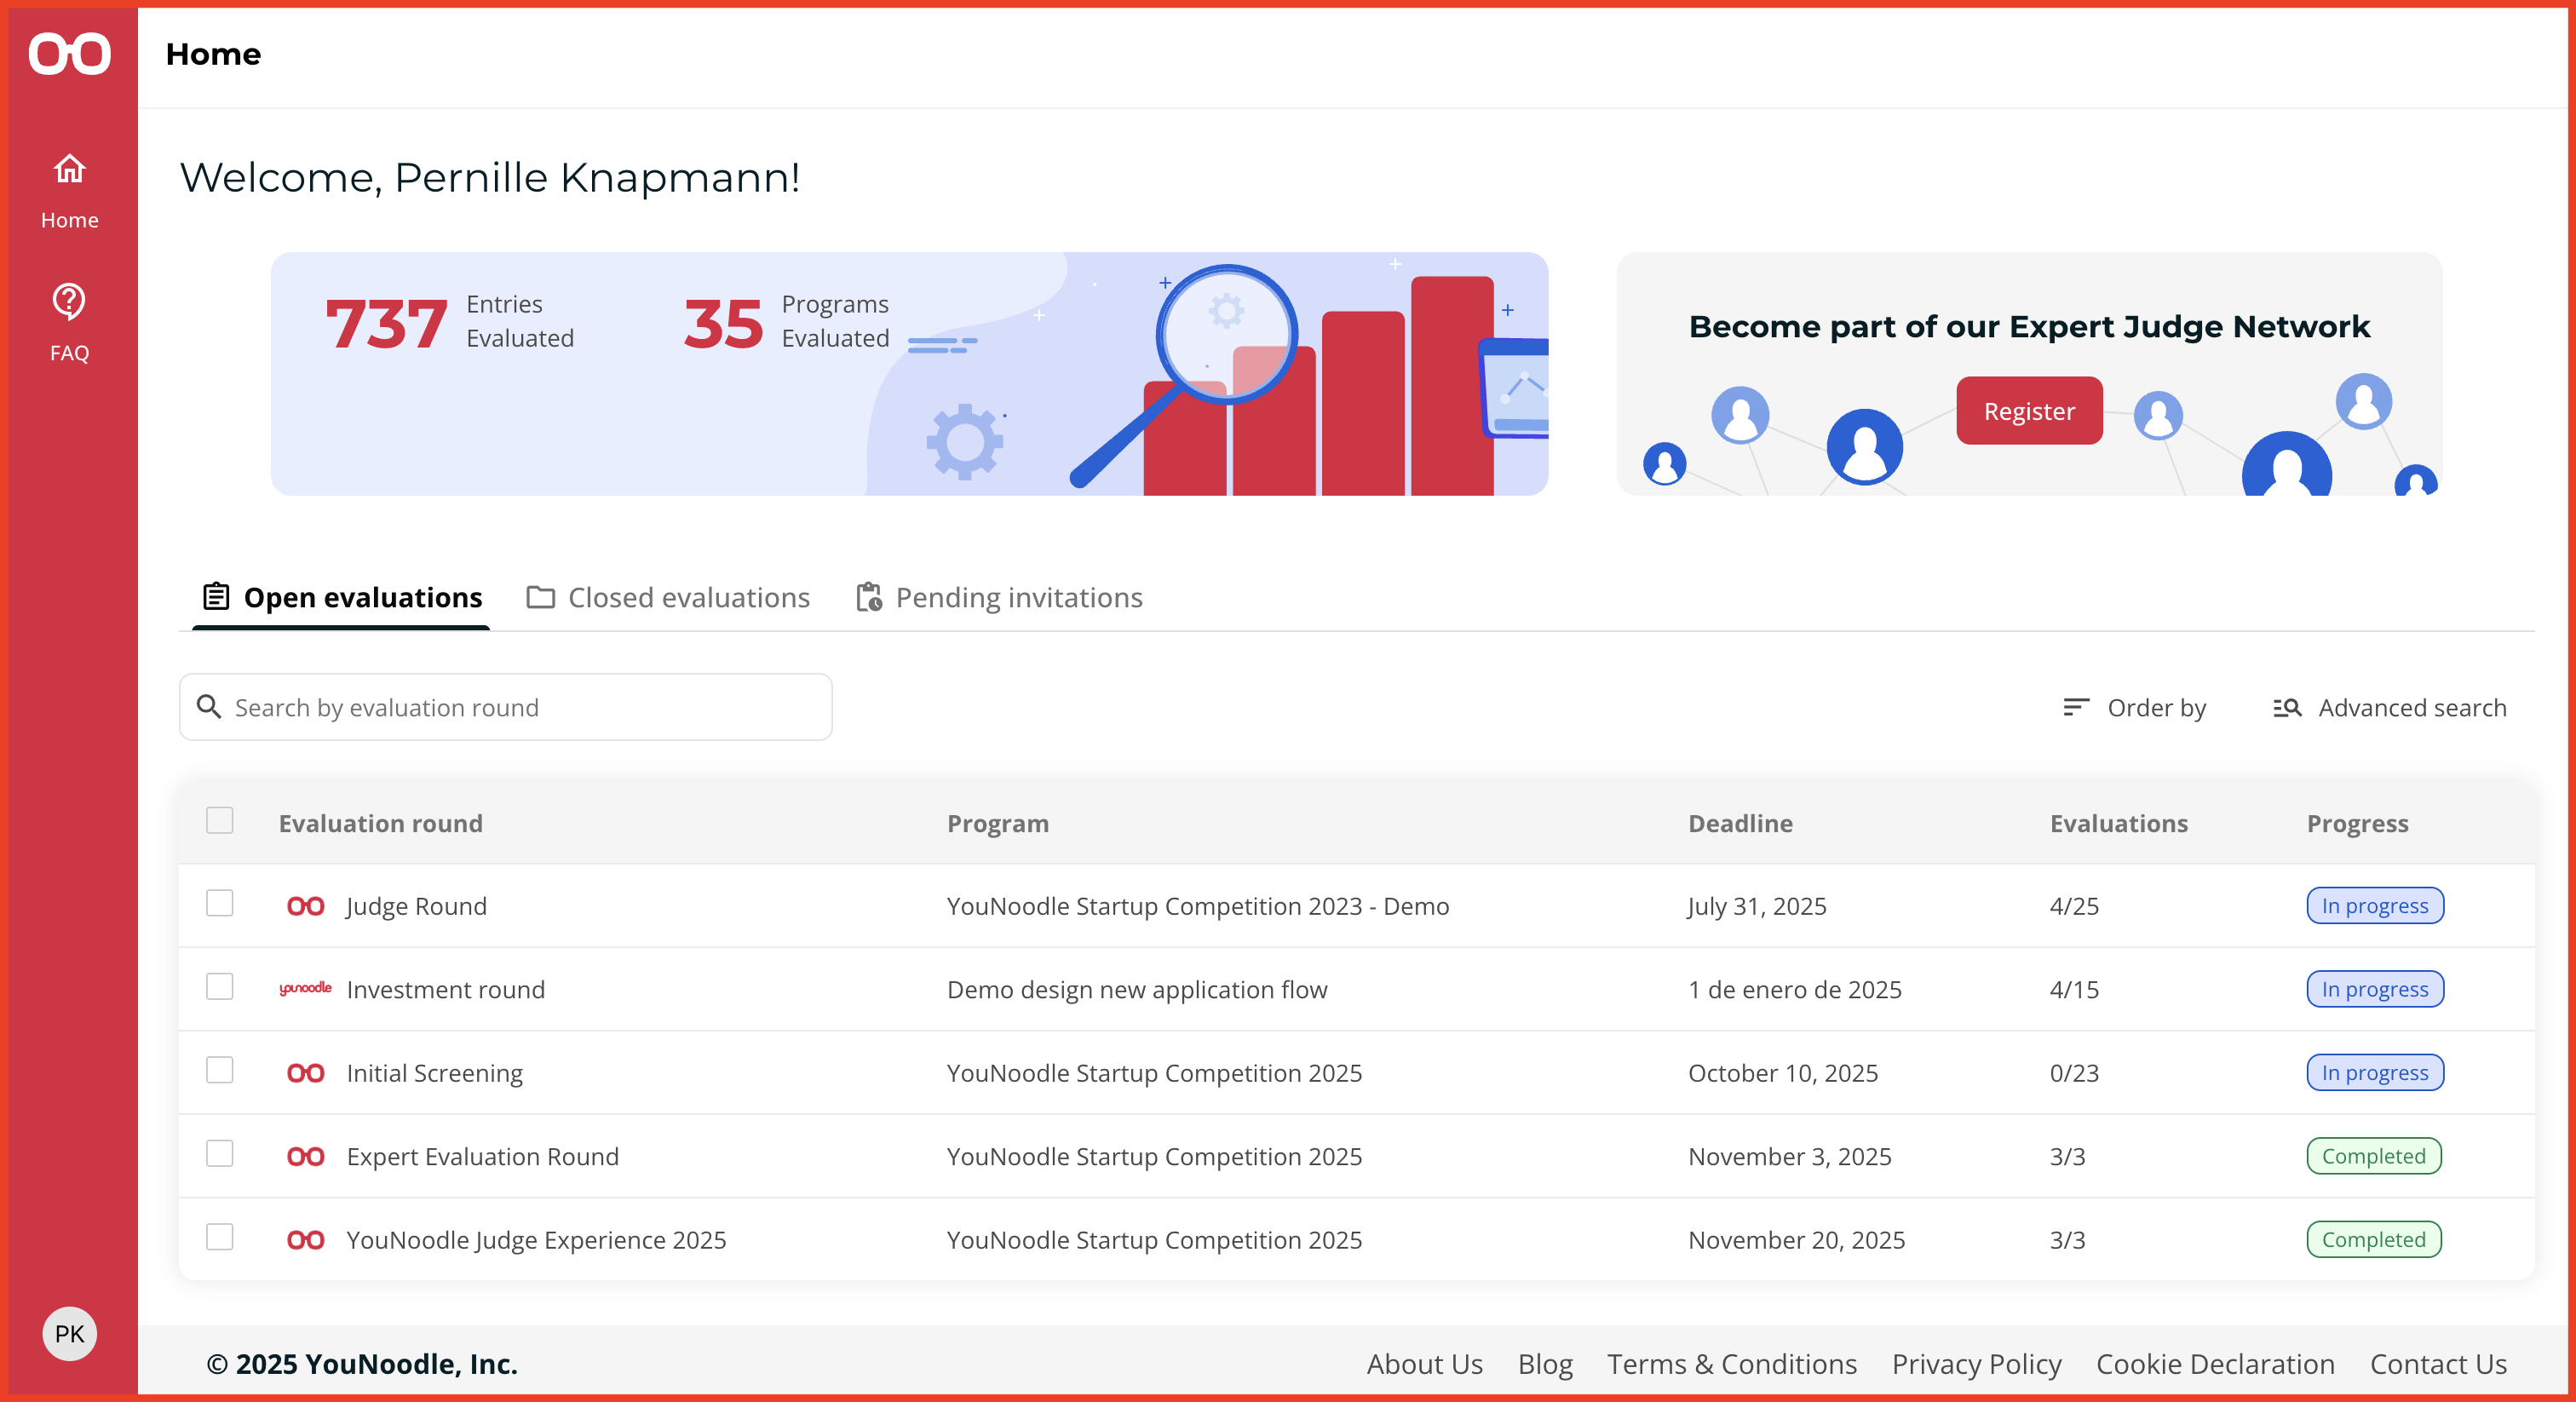2576x1402 pixels.
Task: Select the Expert Evaluation Round checkbox
Action: [x=219, y=1154]
